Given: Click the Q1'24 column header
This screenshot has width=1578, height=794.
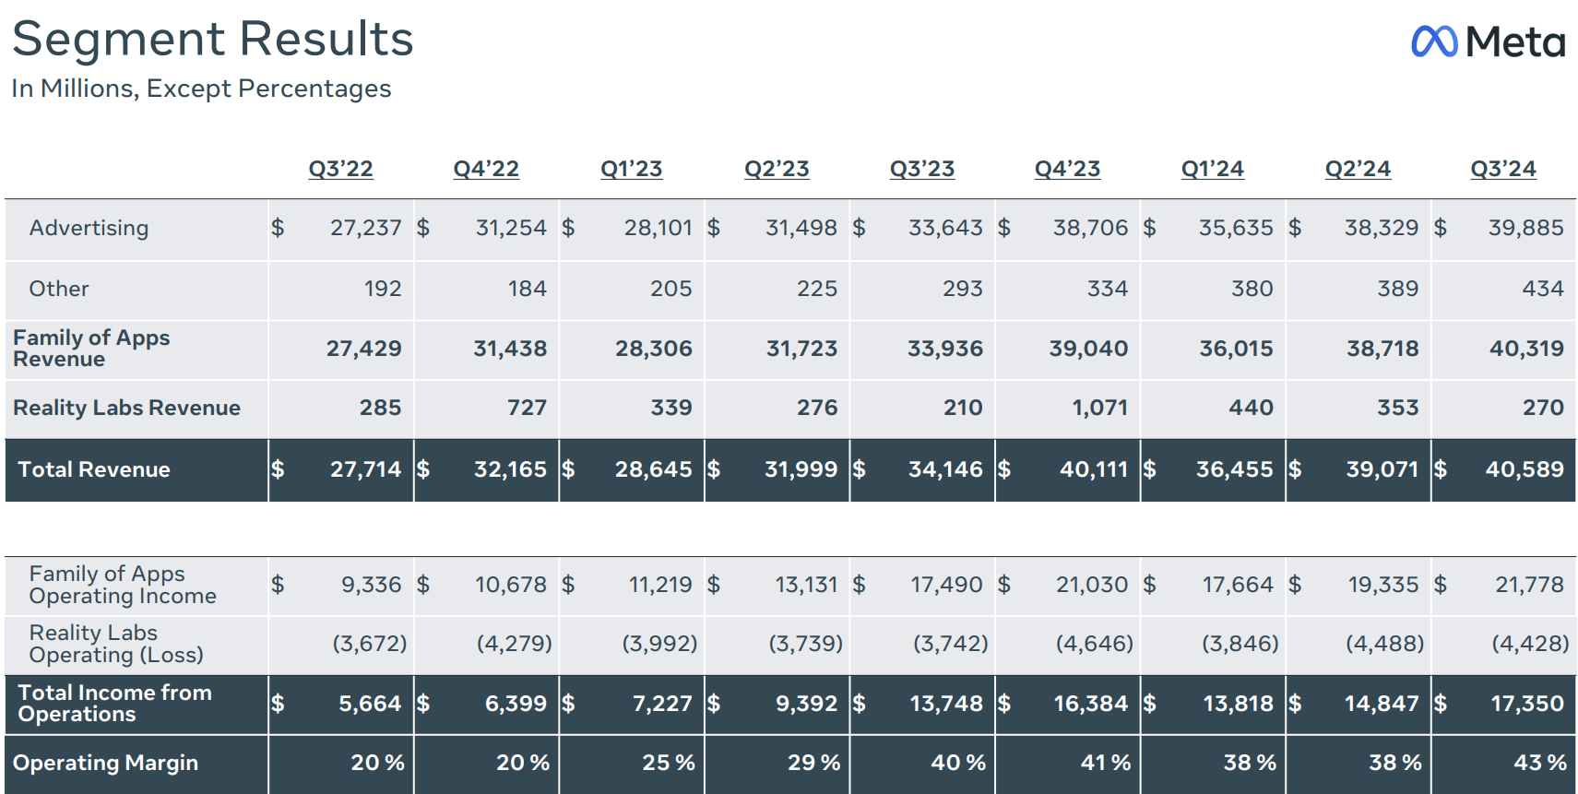Looking at the screenshot, I should (x=1213, y=169).
